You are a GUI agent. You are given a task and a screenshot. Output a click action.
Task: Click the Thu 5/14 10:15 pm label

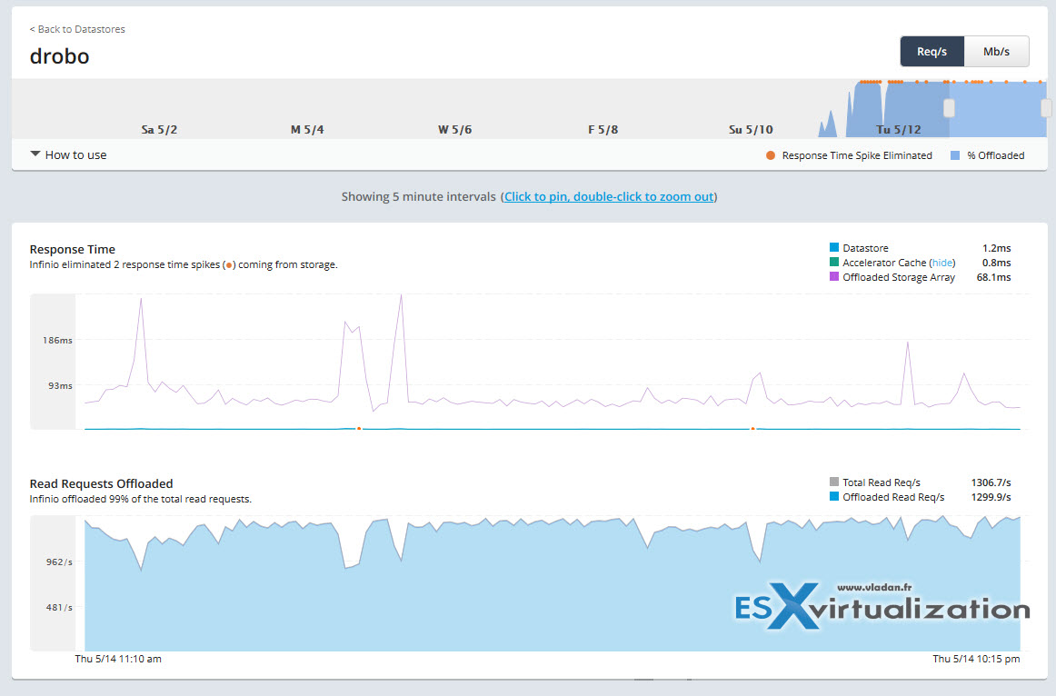tap(976, 659)
